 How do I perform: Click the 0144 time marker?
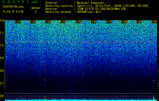point(63,22)
